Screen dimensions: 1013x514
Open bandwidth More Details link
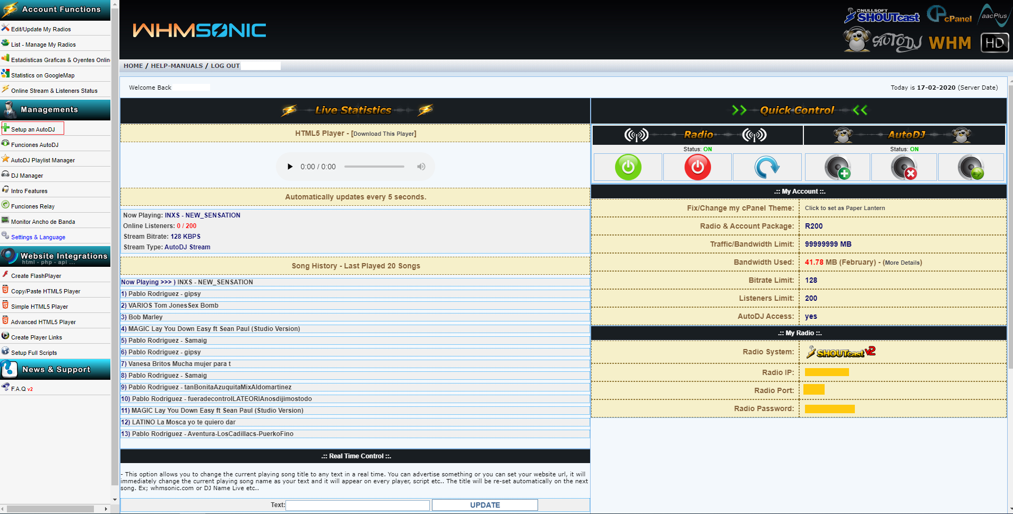click(x=902, y=263)
